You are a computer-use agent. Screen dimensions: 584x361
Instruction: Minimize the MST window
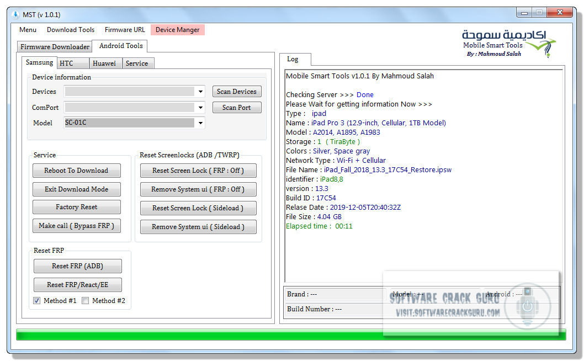[524, 13]
